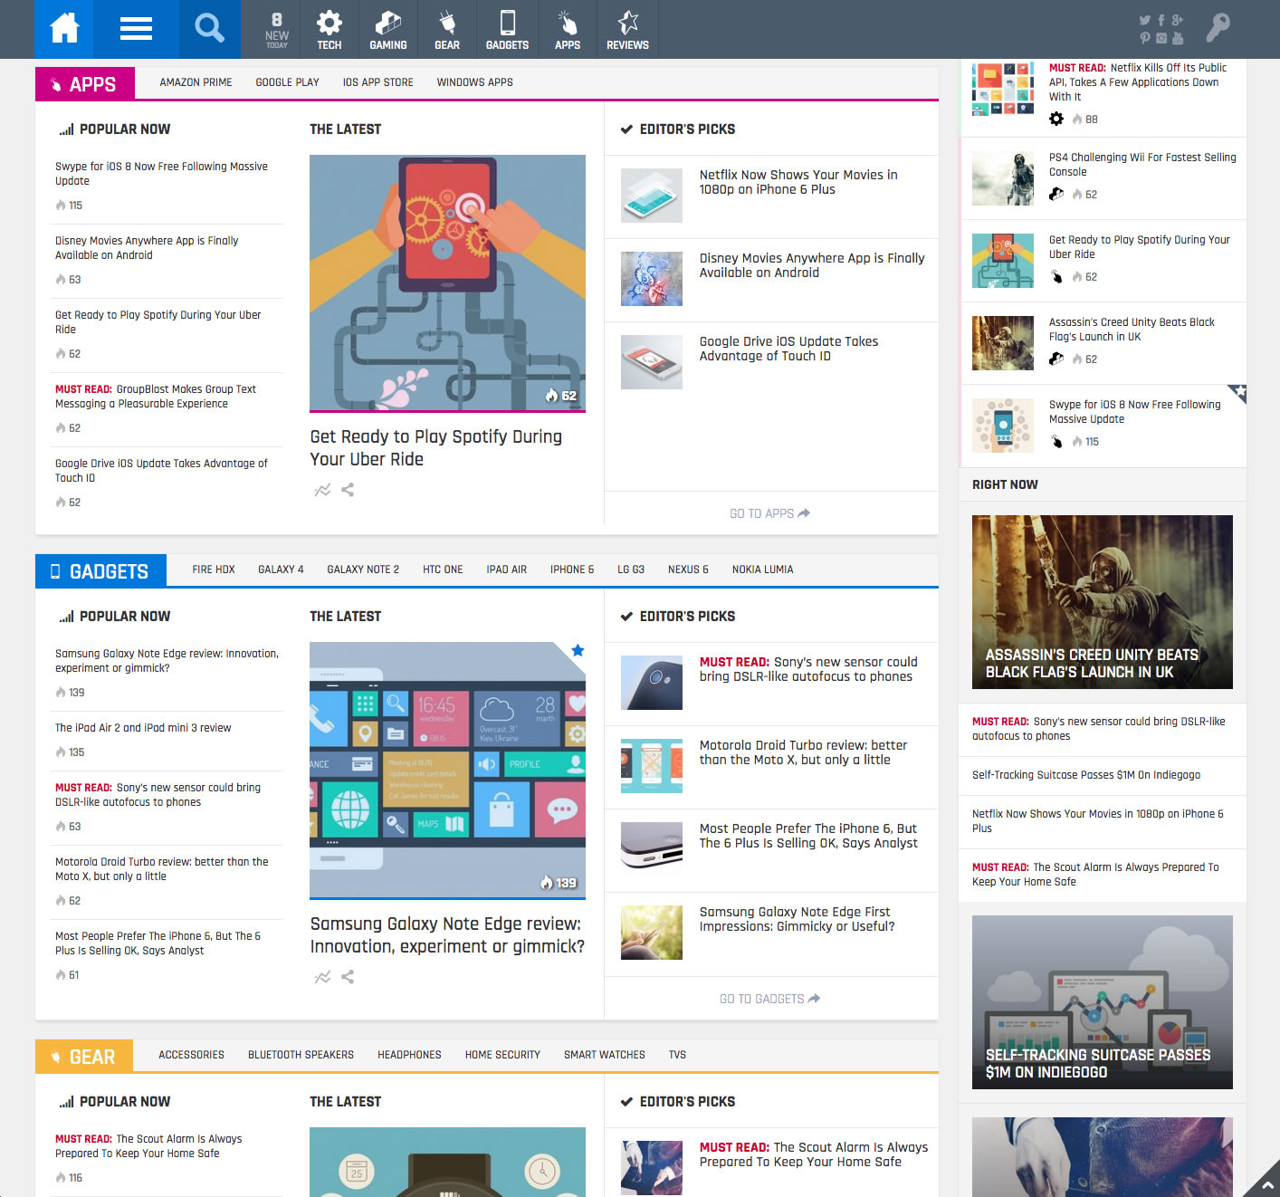Open Netflix 1080p iPhone 6 Plus editor's pick
The height and width of the screenshot is (1197, 1280).
point(798,182)
